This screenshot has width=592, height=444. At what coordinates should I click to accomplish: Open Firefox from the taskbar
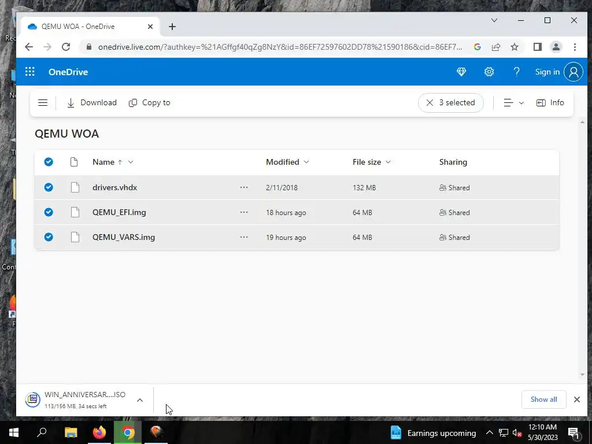99,432
